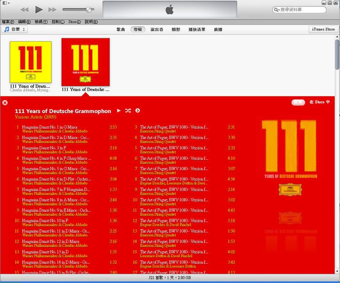This screenshot has height=283, width=340.
Task: Click the status bar song count text
Action: pyautogui.click(x=170, y=278)
